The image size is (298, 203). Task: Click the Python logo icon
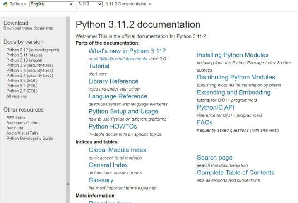point(5,4)
